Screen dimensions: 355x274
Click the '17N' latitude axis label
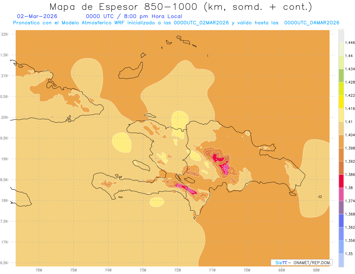click(4, 242)
